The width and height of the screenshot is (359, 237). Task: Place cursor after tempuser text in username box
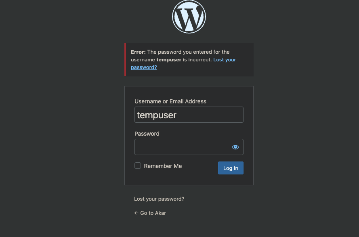coord(177,115)
